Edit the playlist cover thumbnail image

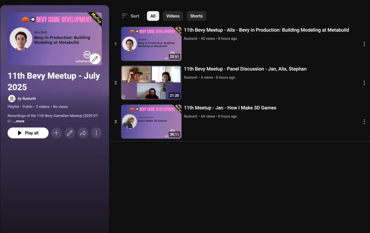coord(95,59)
